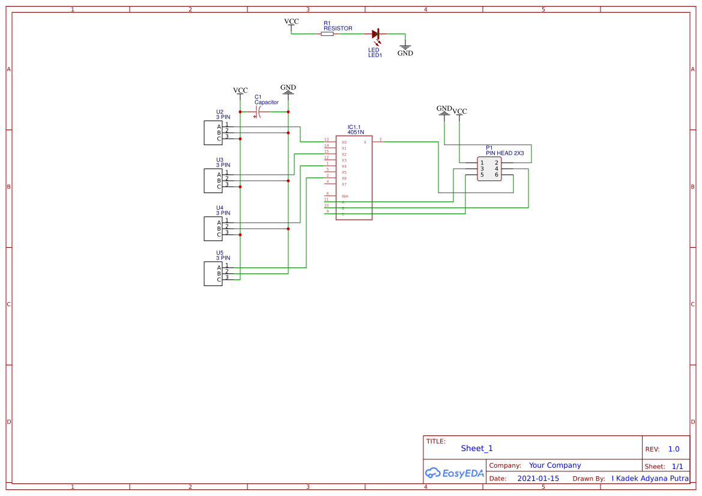
Task: Click the VCC symbol above R1
Action: pyautogui.click(x=291, y=23)
